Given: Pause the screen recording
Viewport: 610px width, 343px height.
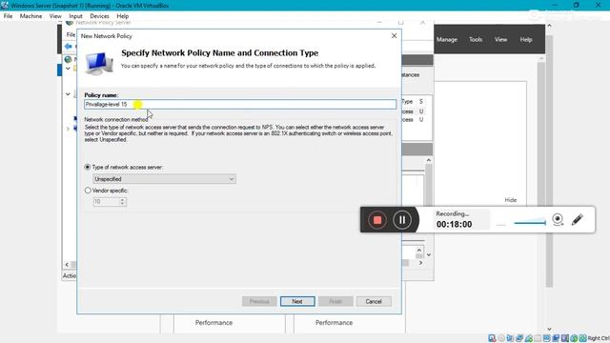Looking at the screenshot, I should 402,220.
